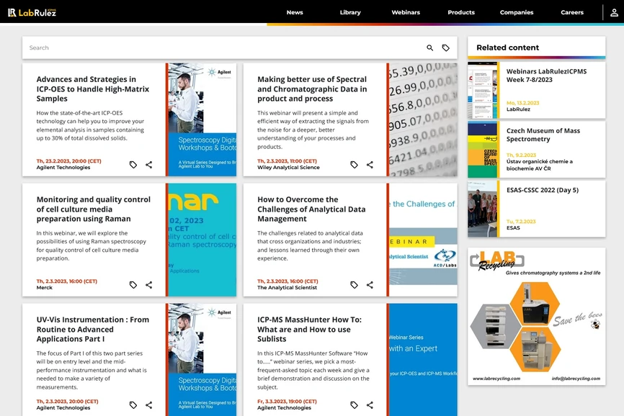Tag the Merck Raman webinar
The width and height of the screenshot is (624, 416).
133,284
